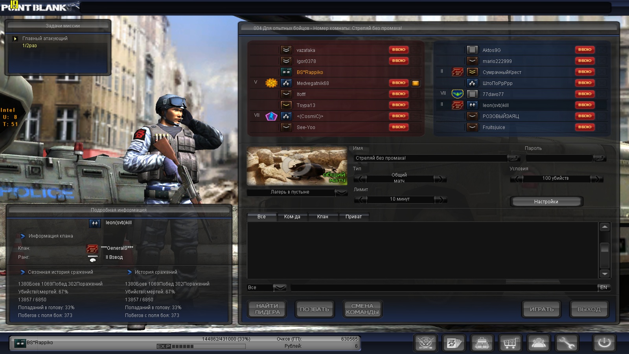Open the chat channel dropdown labeled Все
The image size is (629, 354).
(x=280, y=288)
